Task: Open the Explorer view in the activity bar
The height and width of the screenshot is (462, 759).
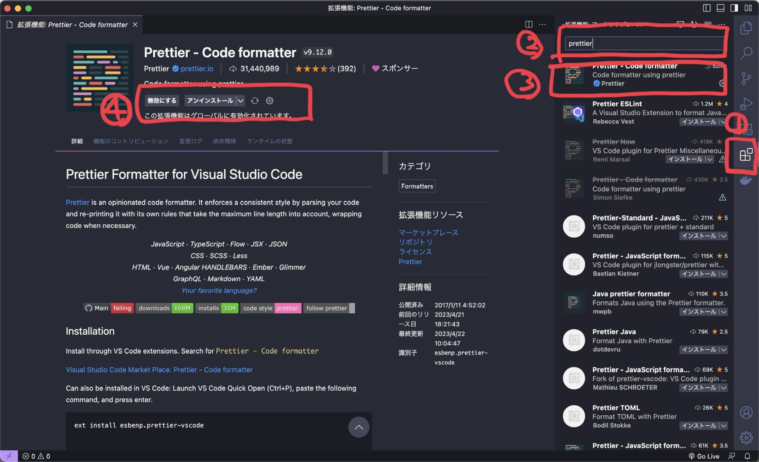Action: tap(746, 28)
